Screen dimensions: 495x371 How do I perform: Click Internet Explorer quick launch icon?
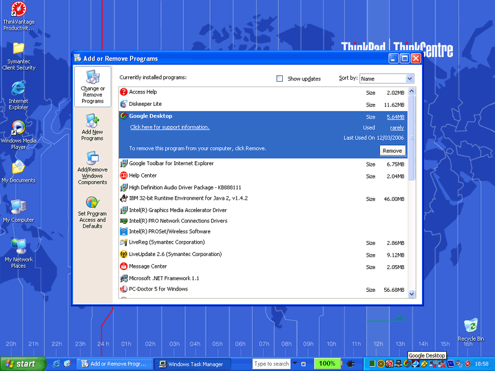(56, 364)
